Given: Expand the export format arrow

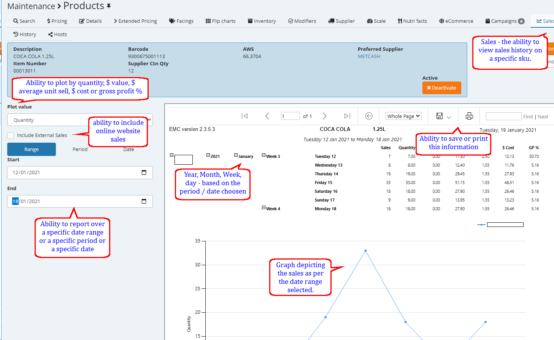Looking at the screenshot, I should [x=449, y=117].
